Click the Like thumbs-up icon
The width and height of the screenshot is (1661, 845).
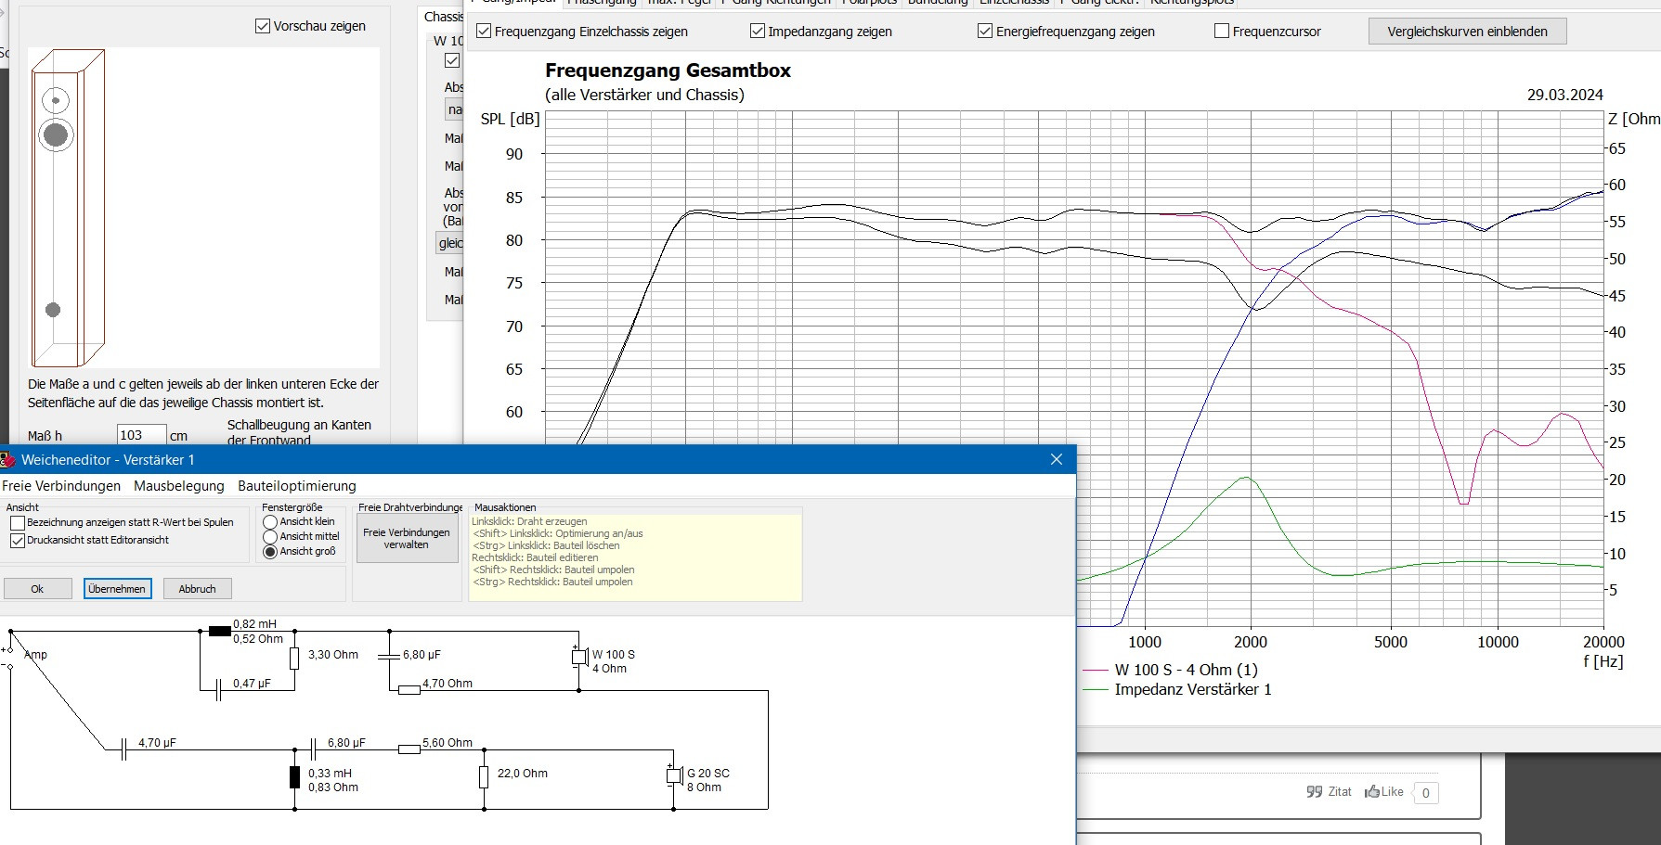[1372, 791]
